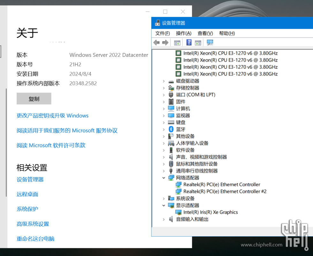Click the Windows Server 2022 Datacenter text

pos(109,55)
